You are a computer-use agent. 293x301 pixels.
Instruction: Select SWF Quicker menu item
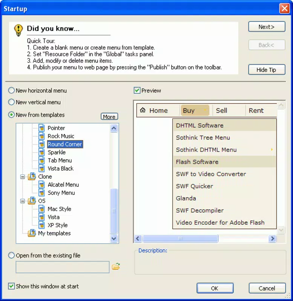pos(224,186)
